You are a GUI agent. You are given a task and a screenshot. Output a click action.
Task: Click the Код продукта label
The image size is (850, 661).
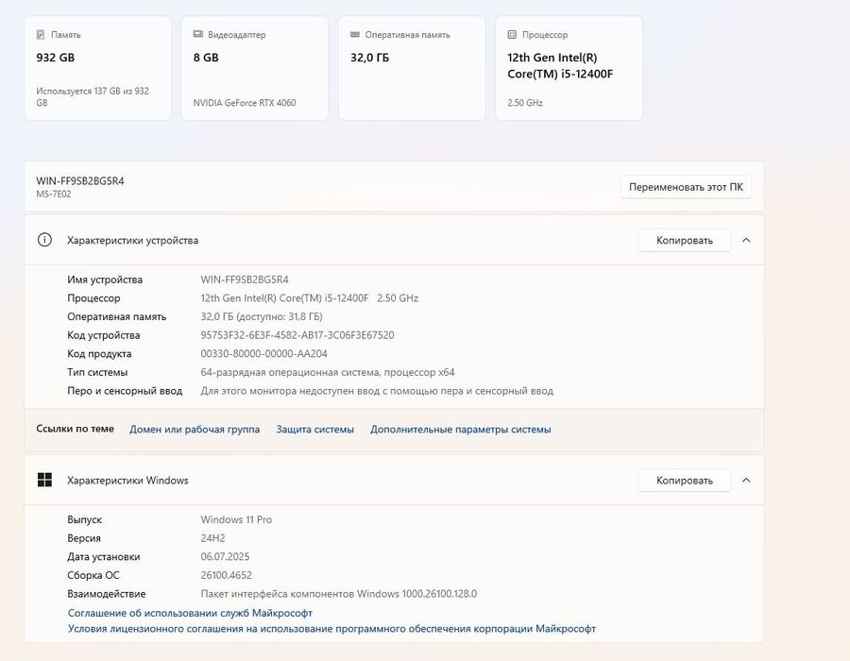coord(99,353)
